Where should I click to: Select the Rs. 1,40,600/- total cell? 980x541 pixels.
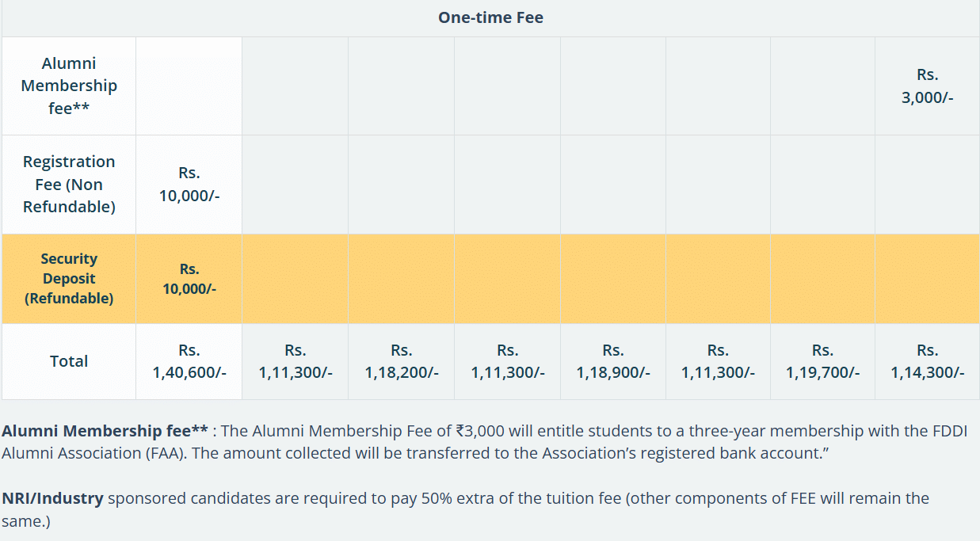coord(189,361)
